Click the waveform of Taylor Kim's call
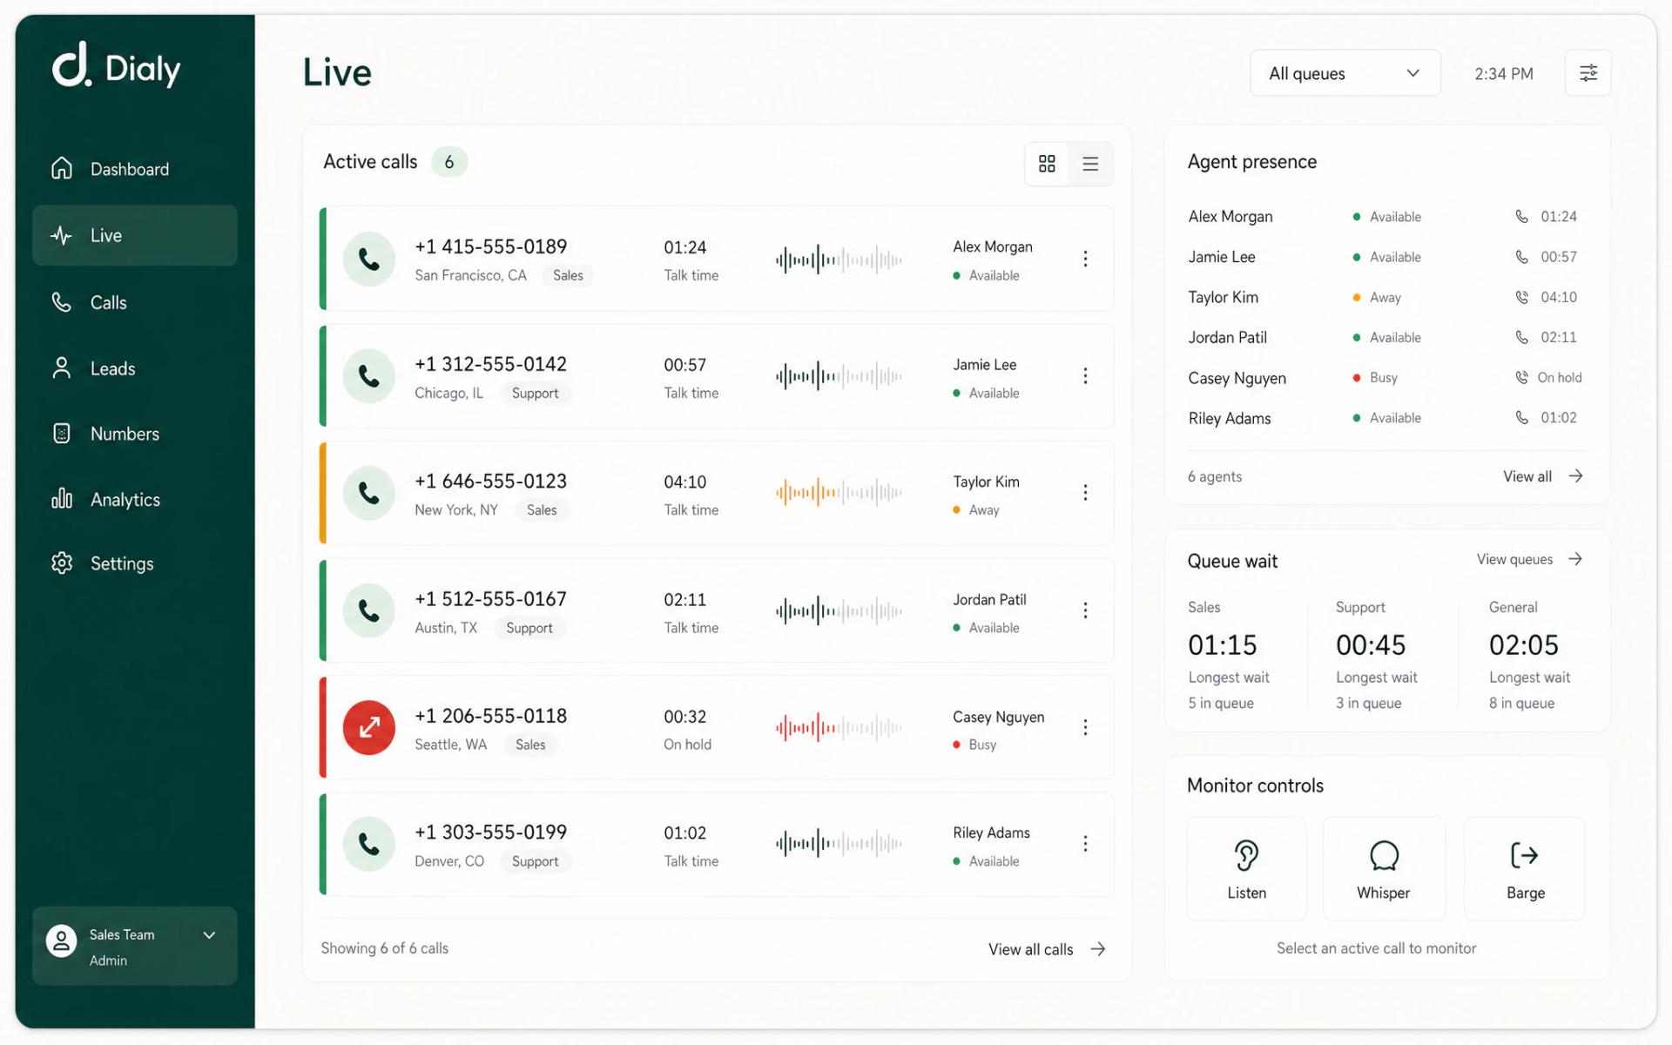The height and width of the screenshot is (1045, 1672). click(x=839, y=492)
